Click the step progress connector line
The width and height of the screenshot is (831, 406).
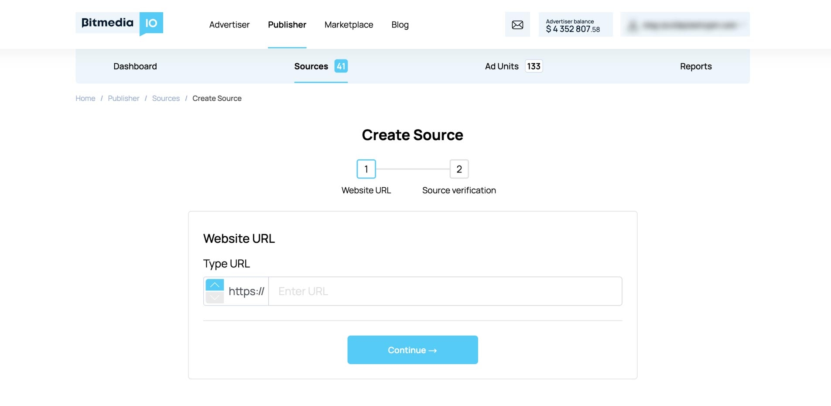click(413, 169)
